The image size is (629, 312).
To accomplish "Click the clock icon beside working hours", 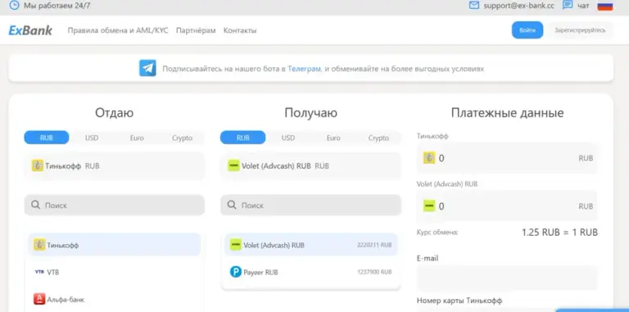I will [x=14, y=5].
